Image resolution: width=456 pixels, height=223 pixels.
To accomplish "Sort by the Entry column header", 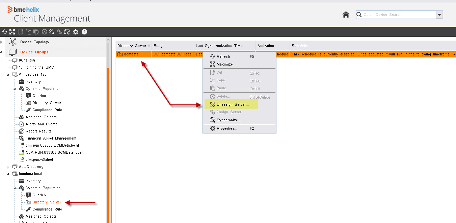I will pyautogui.click(x=173, y=46).
